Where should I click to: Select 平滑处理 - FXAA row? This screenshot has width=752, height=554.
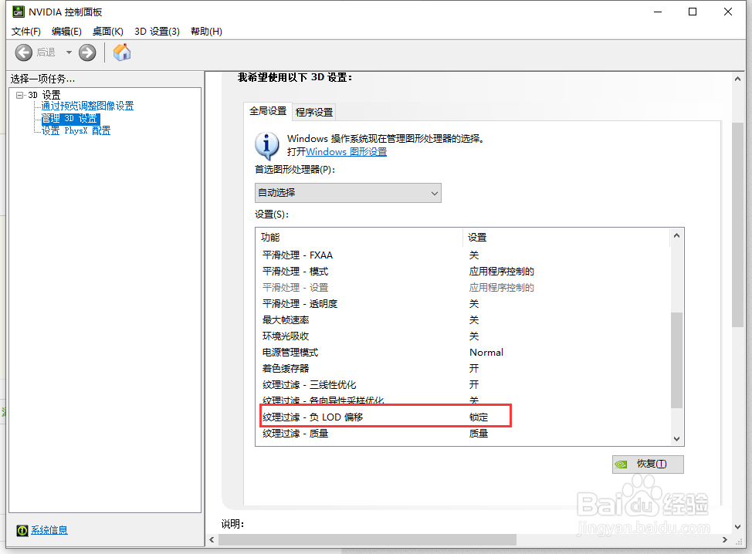pyautogui.click(x=462, y=255)
